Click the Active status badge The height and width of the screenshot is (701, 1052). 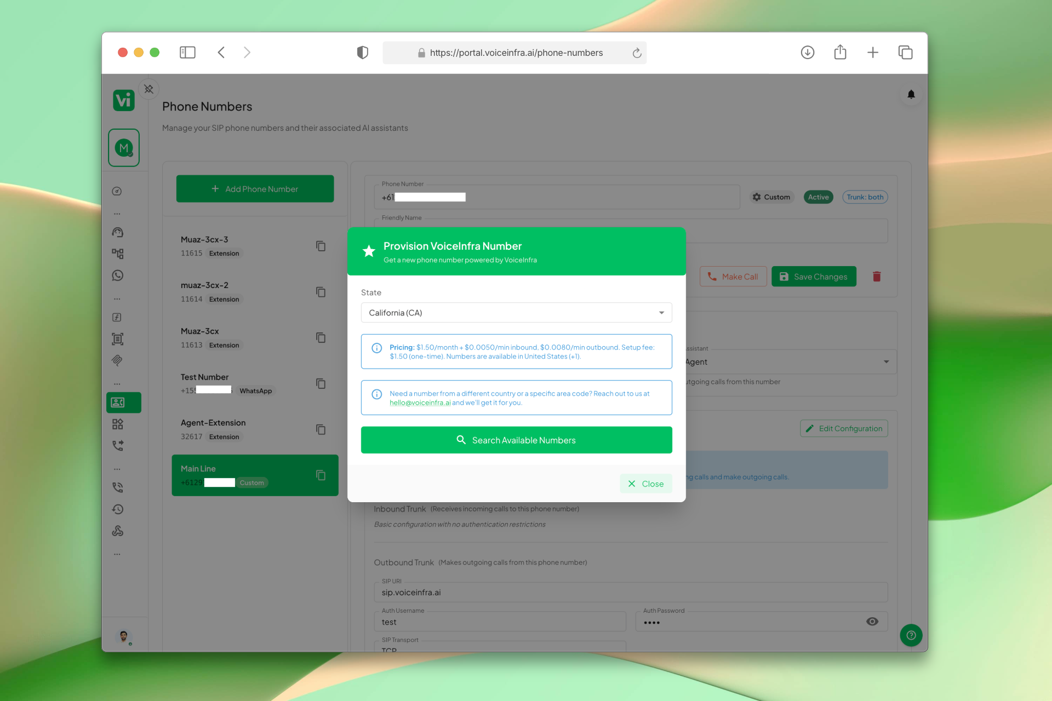(x=818, y=197)
